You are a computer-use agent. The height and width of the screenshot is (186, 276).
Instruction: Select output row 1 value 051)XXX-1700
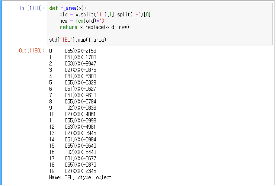(x=80, y=57)
